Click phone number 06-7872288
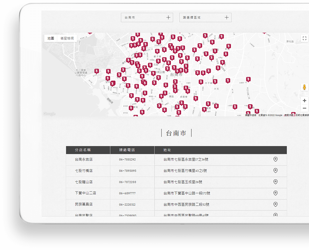Screen dimensions: 309x250 (x=128, y=182)
